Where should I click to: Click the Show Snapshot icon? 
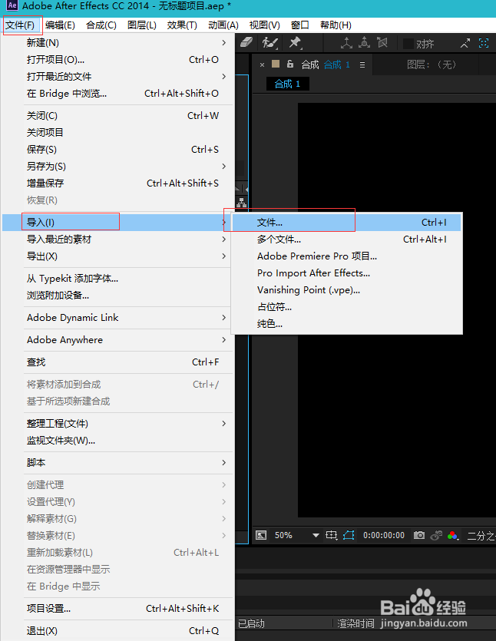[x=436, y=535]
